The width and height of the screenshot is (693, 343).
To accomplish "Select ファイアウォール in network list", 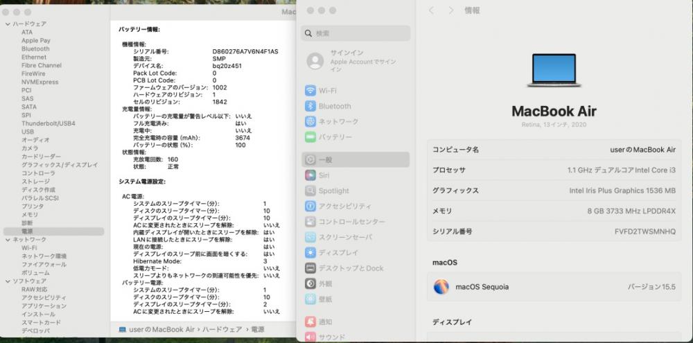I will [x=44, y=265].
